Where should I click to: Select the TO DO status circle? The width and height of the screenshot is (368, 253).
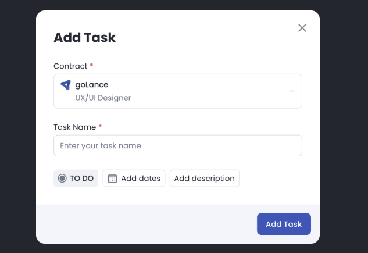[x=63, y=179]
